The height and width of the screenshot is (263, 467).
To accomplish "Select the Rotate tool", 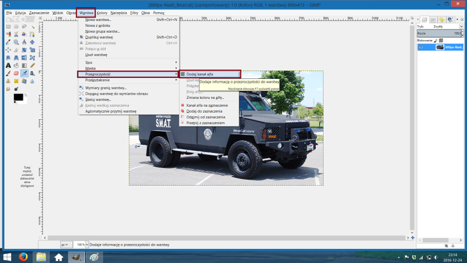I will coord(24,50).
